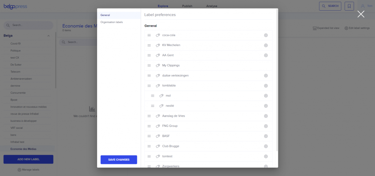The height and width of the screenshot is (176, 375).
Task: Open settings gear for Club Brugge label
Action: (266, 146)
